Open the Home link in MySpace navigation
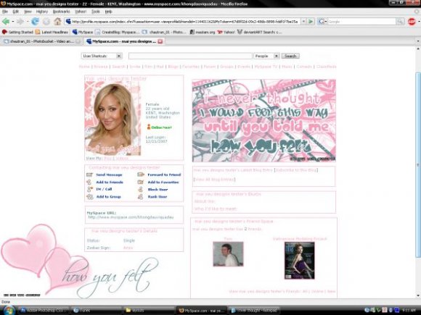 [x=84, y=67]
